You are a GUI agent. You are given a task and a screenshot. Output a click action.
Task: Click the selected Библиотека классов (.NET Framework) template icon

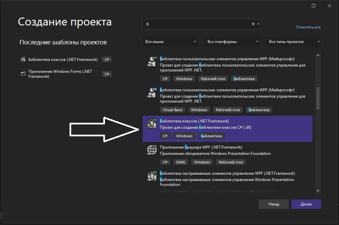point(152,124)
